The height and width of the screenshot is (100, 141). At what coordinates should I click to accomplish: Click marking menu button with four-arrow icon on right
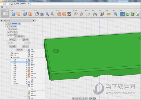click(13, 46)
